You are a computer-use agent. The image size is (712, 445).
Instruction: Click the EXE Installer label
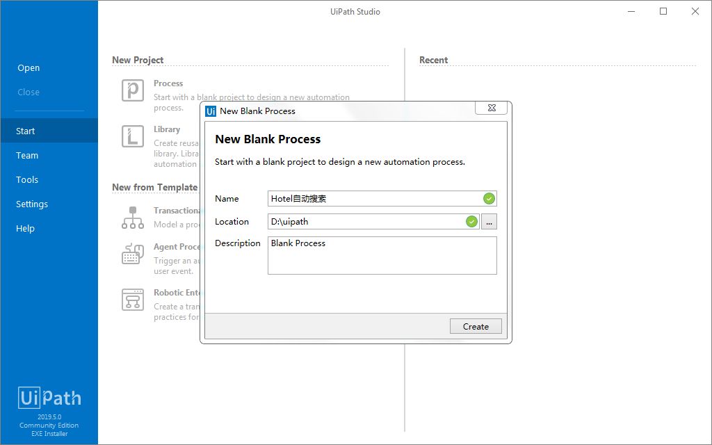pyautogui.click(x=49, y=434)
